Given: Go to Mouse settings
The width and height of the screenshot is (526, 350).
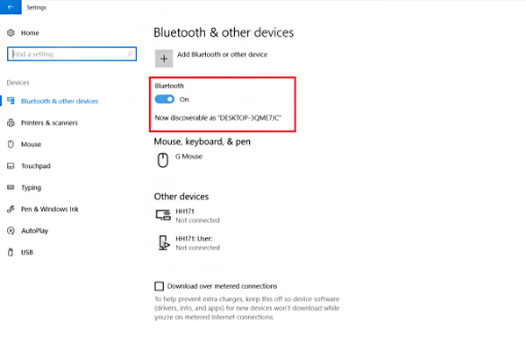Looking at the screenshot, I should click(x=32, y=144).
